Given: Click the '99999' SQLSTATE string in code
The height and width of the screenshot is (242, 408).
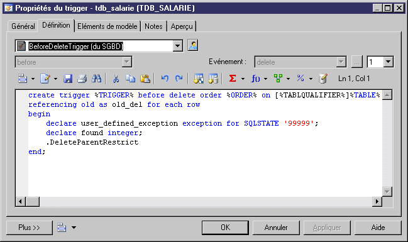Looking at the screenshot, I should point(299,123).
